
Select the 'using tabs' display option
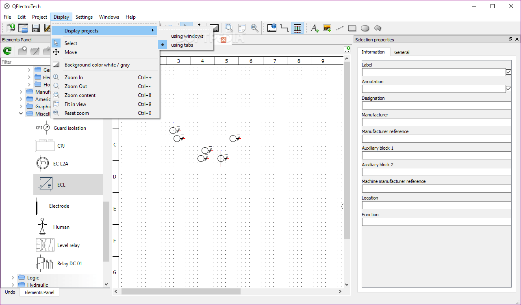click(x=181, y=45)
